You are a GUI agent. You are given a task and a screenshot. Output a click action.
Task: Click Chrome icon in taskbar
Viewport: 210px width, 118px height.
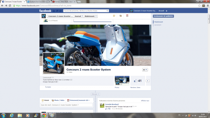coord(44,115)
